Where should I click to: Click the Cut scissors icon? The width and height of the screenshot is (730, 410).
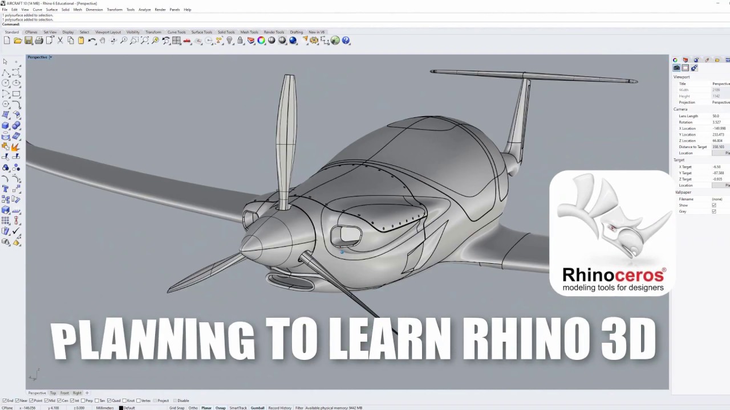tap(60, 40)
